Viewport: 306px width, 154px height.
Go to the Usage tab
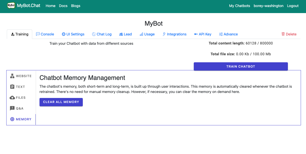[147, 34]
